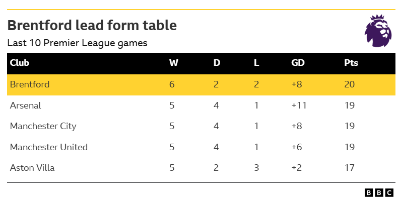The image size is (400, 210).
Task: Click Manchester United's +6 goal difference
Action: pos(298,147)
